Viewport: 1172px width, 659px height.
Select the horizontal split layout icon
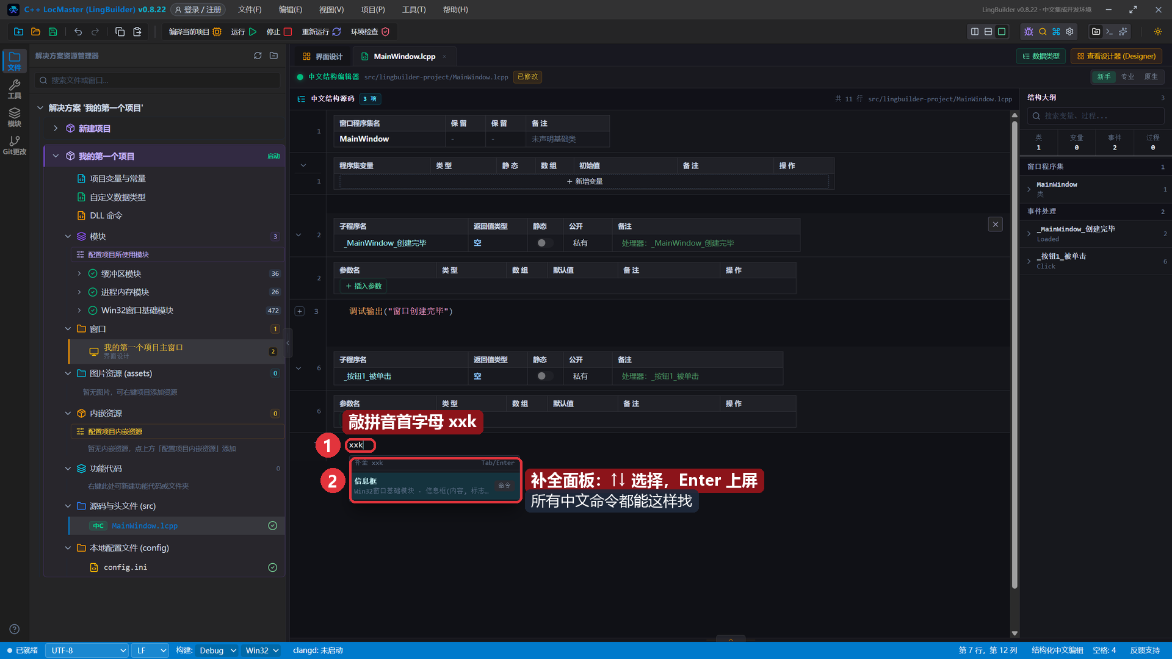pos(988,32)
